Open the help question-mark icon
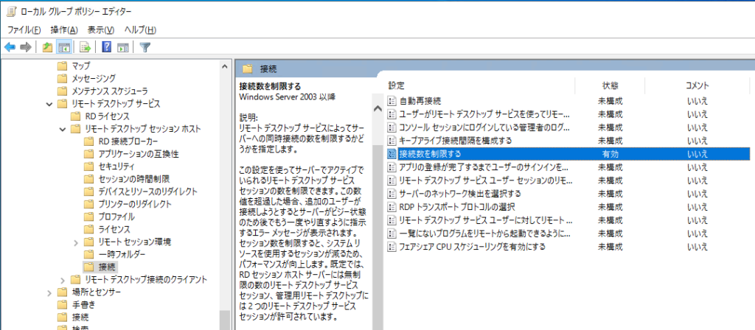 click(x=107, y=47)
